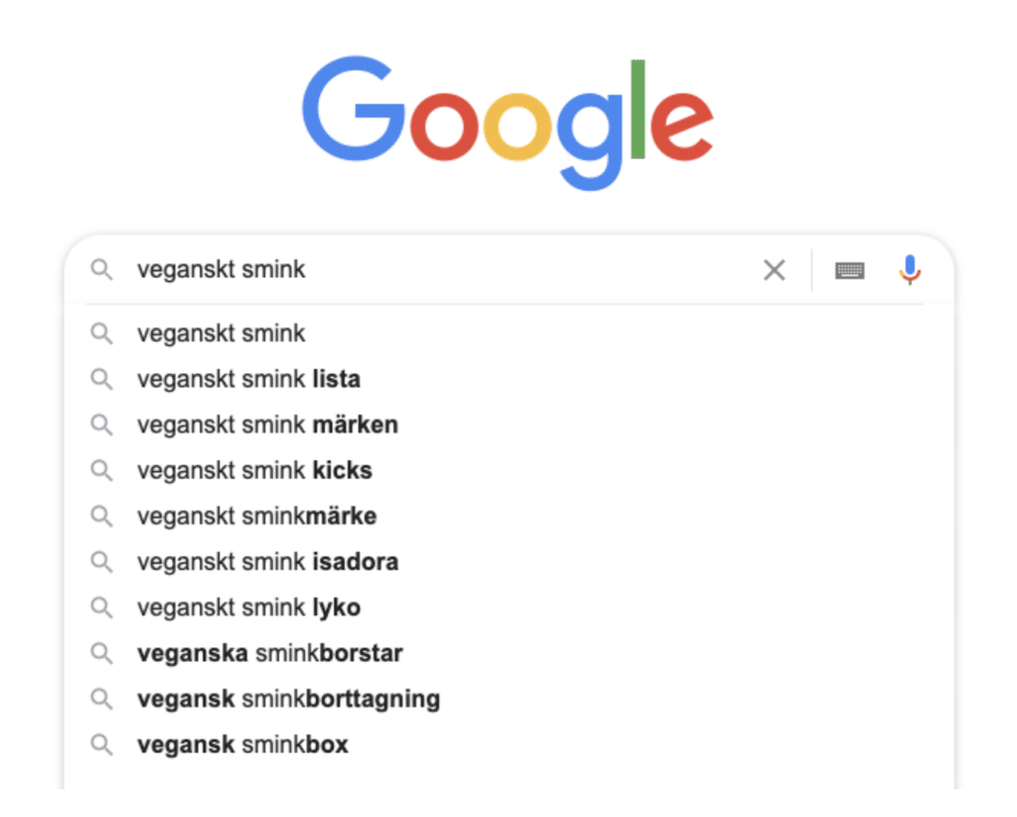This screenshot has height=817, width=1017.
Task: Click magnifier icon beside 'veganskt smink lista'
Action: (x=101, y=379)
